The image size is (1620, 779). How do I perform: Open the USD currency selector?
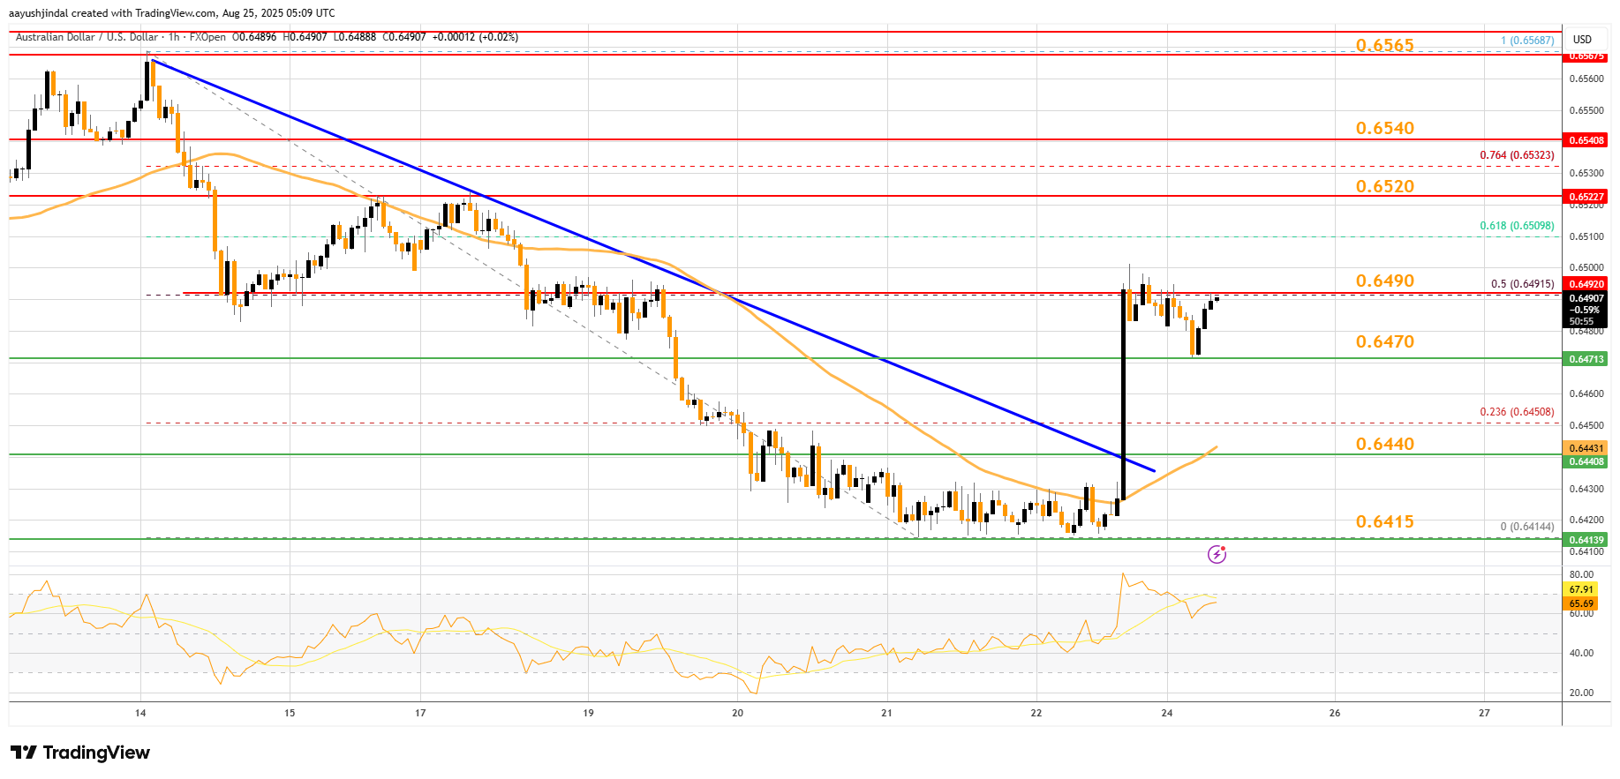(x=1582, y=40)
